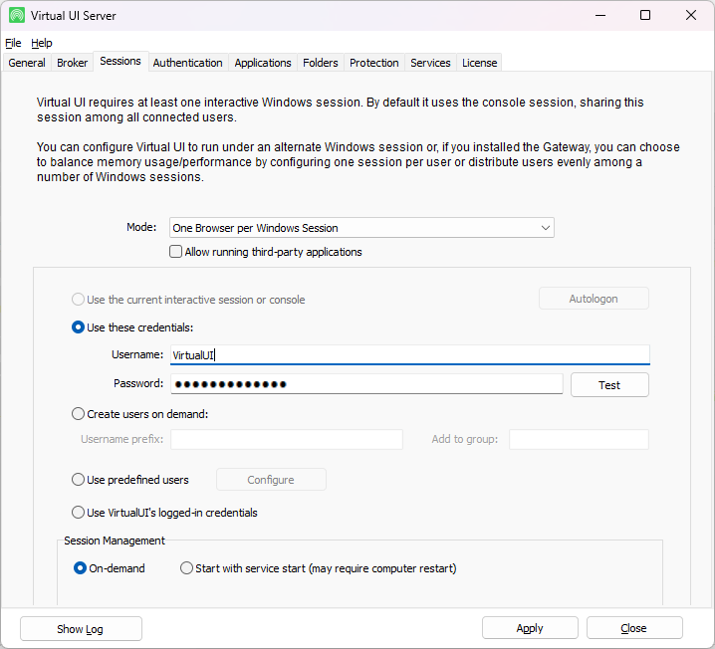Click the Virtual UI Server title bar icon
The height and width of the screenshot is (649, 715).
17,15
